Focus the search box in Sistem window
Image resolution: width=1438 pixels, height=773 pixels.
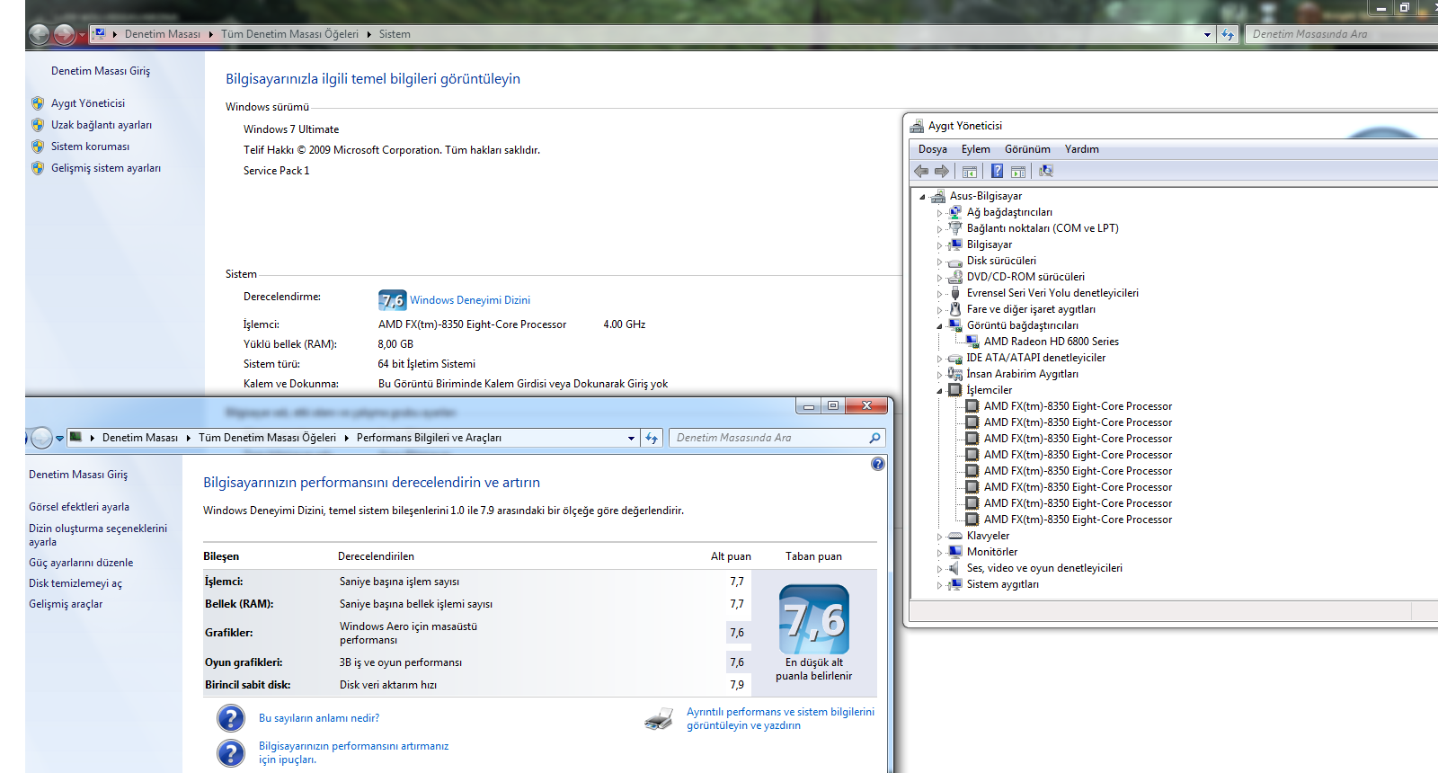pos(1341,34)
